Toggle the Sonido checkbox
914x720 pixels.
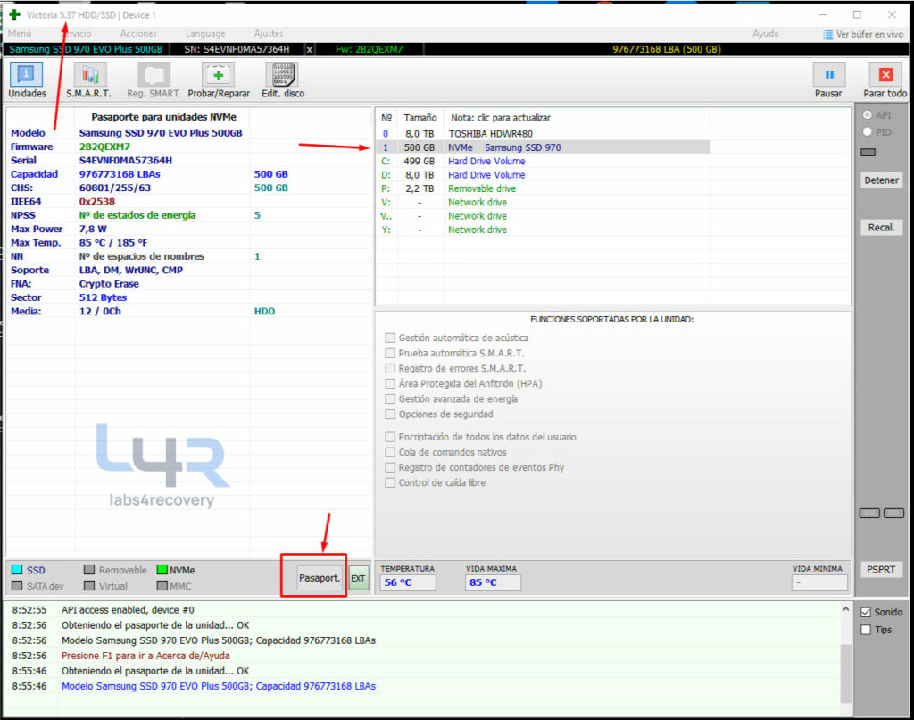866,612
